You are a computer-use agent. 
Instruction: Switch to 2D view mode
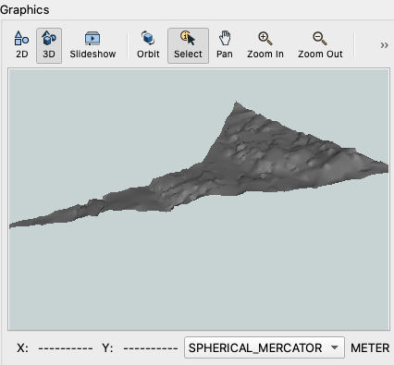(x=21, y=45)
